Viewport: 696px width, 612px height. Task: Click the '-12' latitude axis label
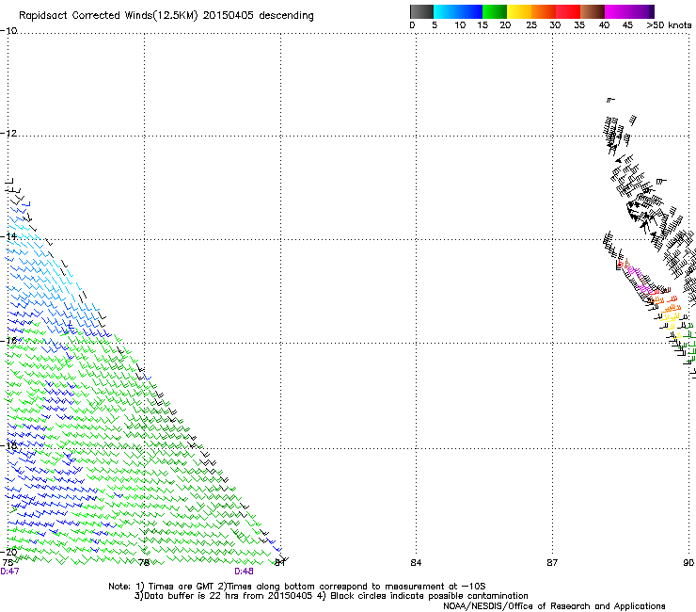click(x=8, y=134)
